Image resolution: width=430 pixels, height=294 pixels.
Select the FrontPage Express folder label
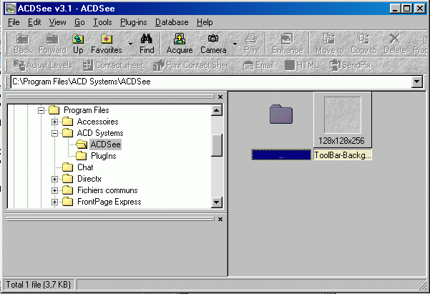point(109,202)
